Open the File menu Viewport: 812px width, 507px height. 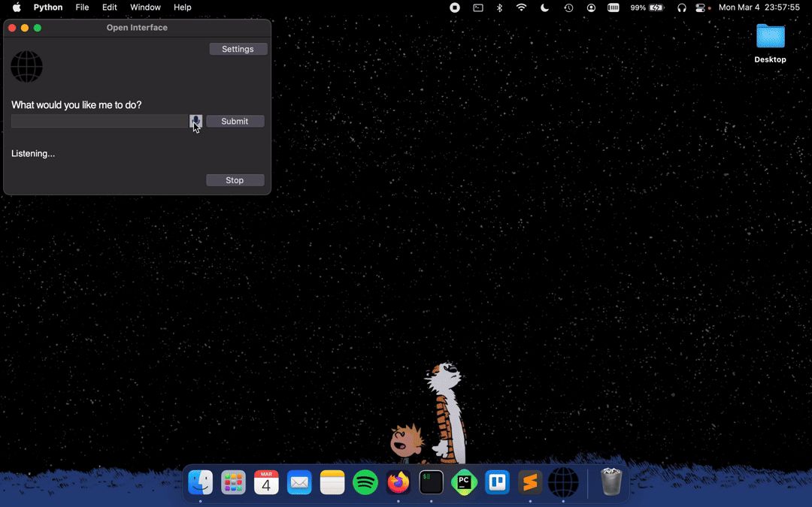point(82,7)
